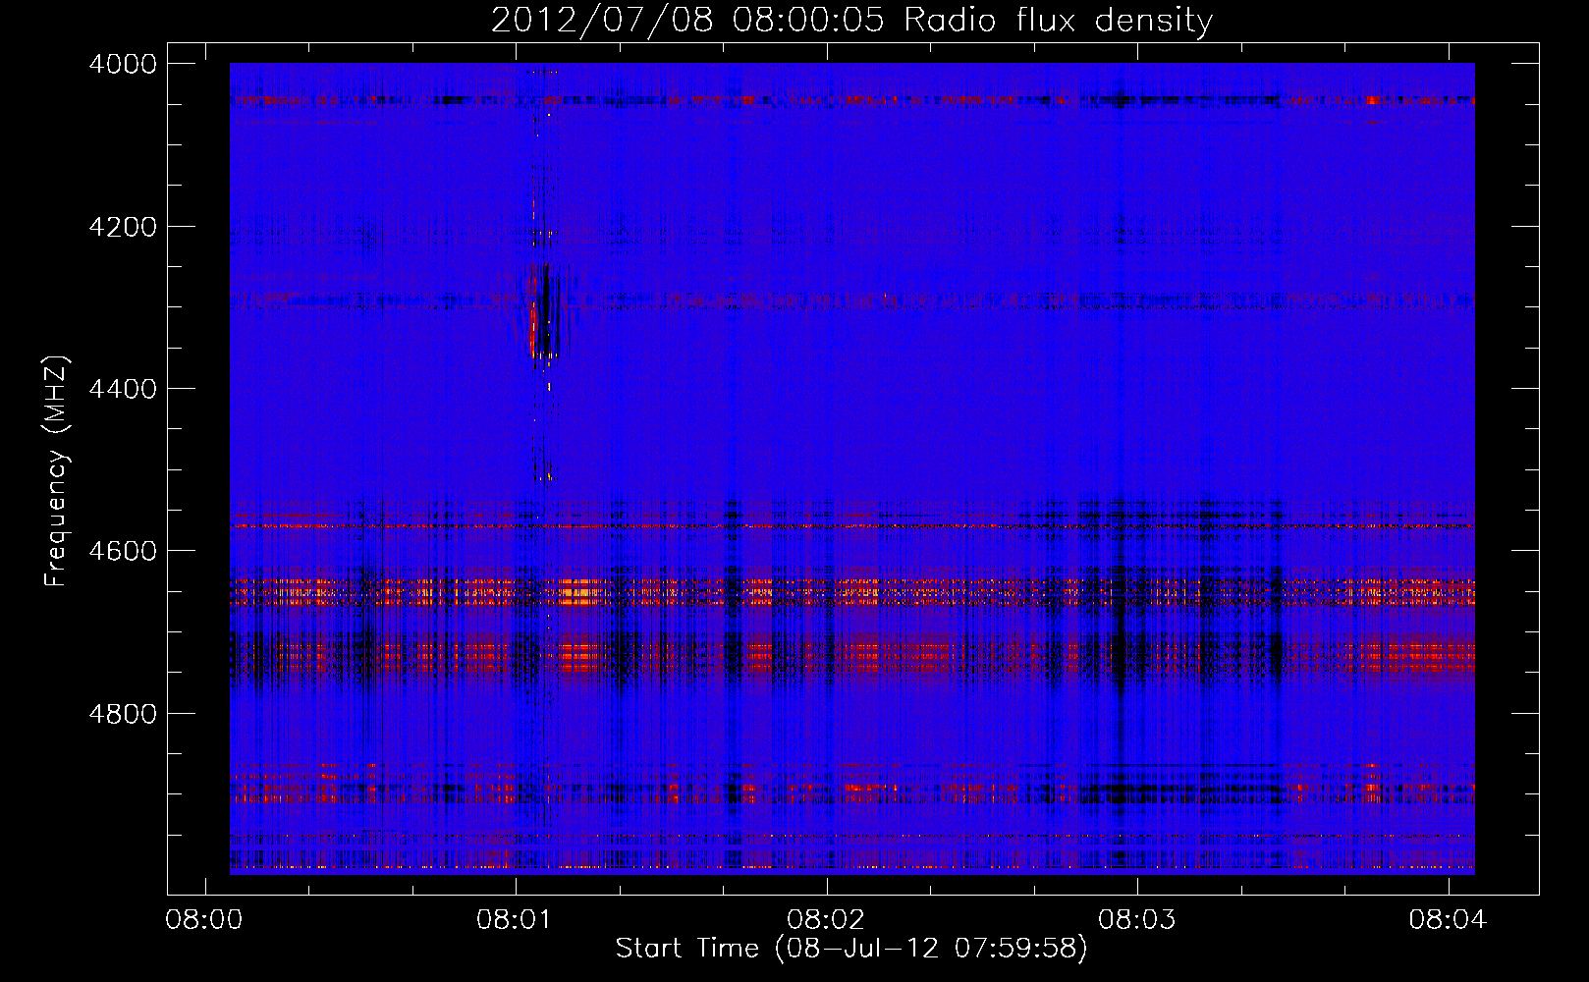Click the 'Start Time (08-Jul-12 07:59:58)' label

point(851,949)
